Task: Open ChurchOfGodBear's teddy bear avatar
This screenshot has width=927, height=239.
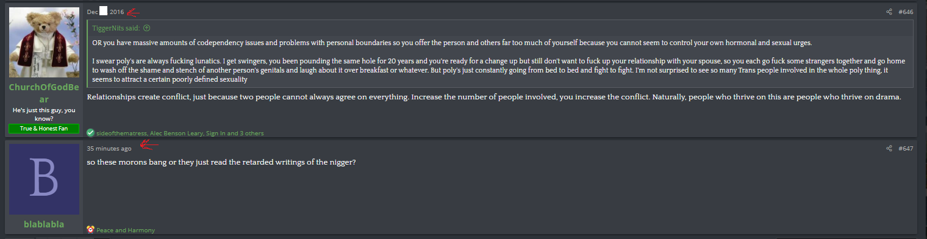Action: [44, 42]
